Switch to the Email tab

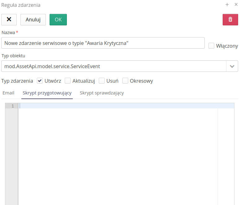click(8, 93)
